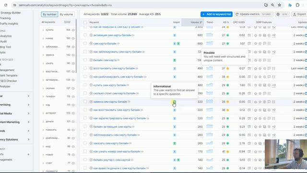Open keyword link 'купить сим карту билайн'

[x=110, y=85]
